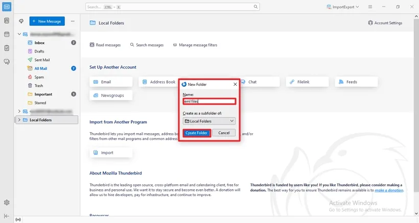Set up an Email account
This screenshot has width=419, height=223.
[111, 82]
